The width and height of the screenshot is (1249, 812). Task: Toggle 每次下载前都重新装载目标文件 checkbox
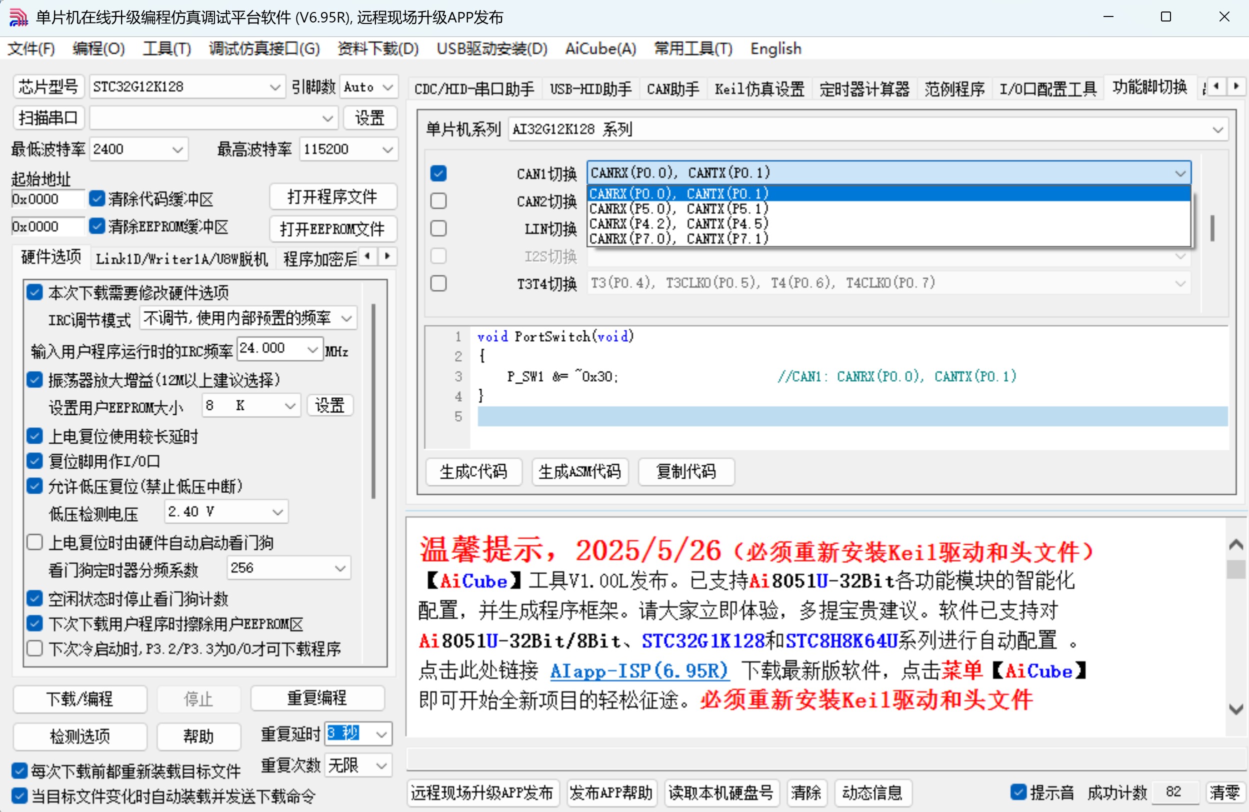pos(19,771)
